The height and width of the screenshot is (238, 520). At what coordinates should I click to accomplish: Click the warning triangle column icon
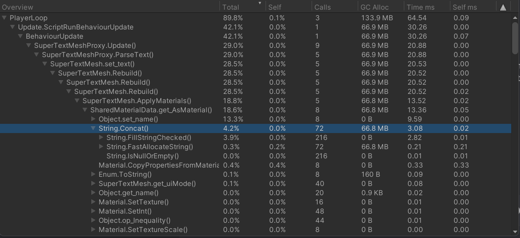[x=503, y=7]
